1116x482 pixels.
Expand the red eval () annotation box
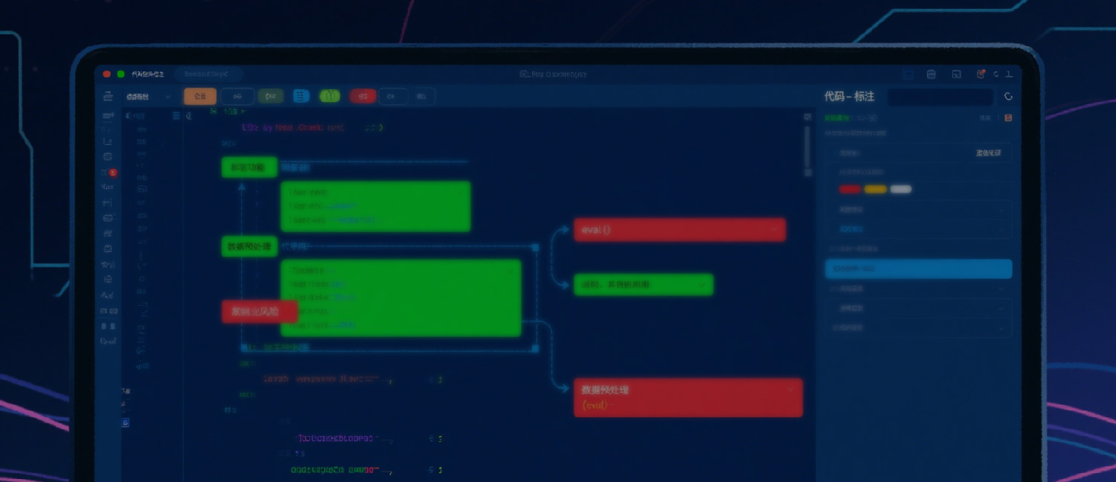pyautogui.click(x=774, y=230)
